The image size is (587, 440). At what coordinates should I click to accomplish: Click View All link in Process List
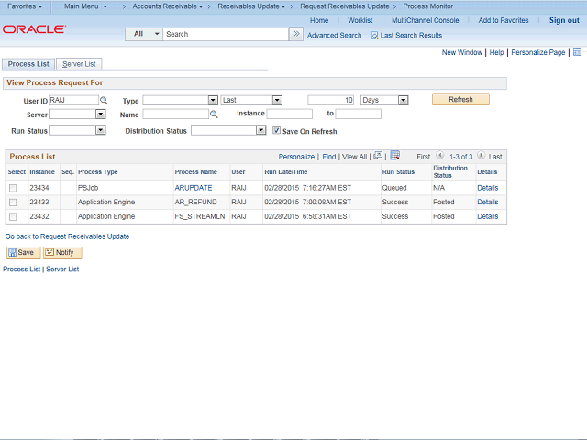click(354, 157)
